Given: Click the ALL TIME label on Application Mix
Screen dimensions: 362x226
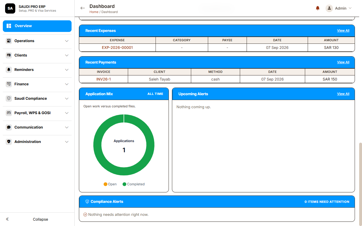Looking at the screenshot, I should [155, 94].
